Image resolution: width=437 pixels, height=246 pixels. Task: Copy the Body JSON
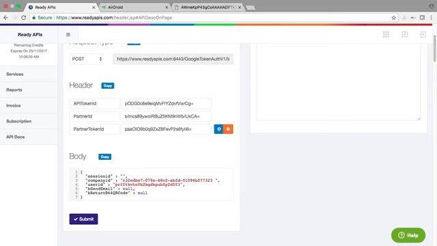click(x=104, y=156)
